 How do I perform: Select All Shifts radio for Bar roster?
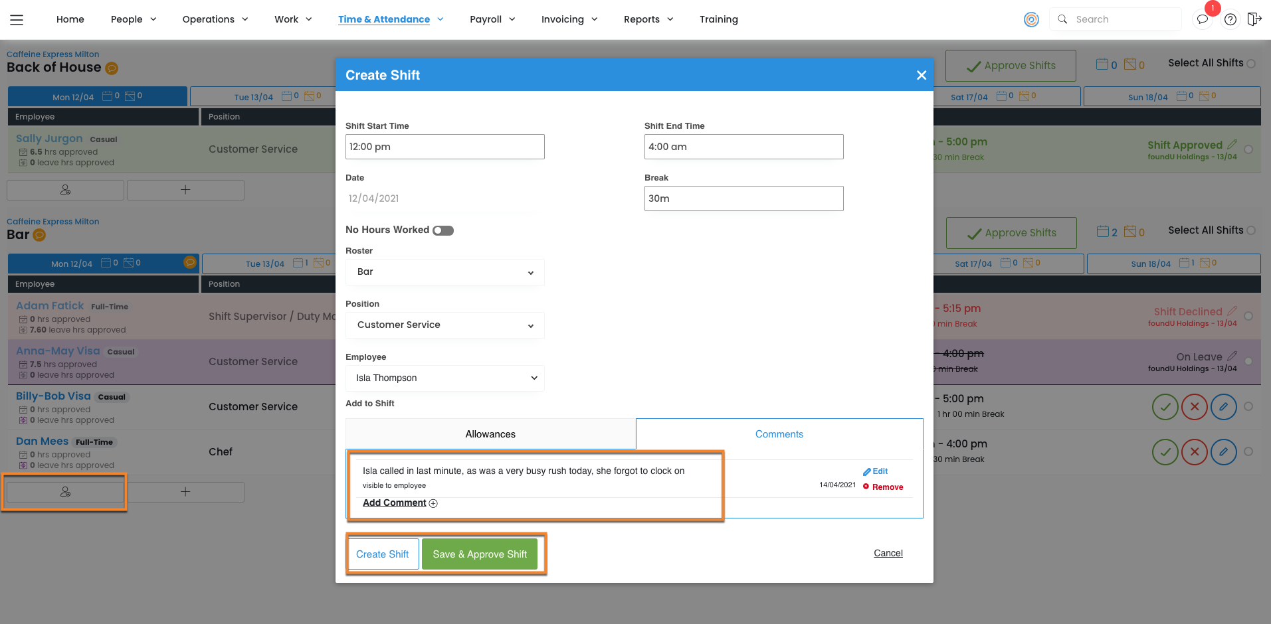click(1251, 230)
